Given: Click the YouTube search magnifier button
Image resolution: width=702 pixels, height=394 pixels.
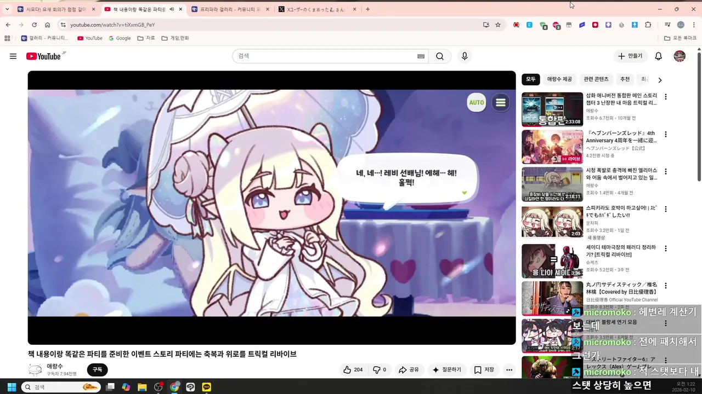Looking at the screenshot, I should click(440, 56).
